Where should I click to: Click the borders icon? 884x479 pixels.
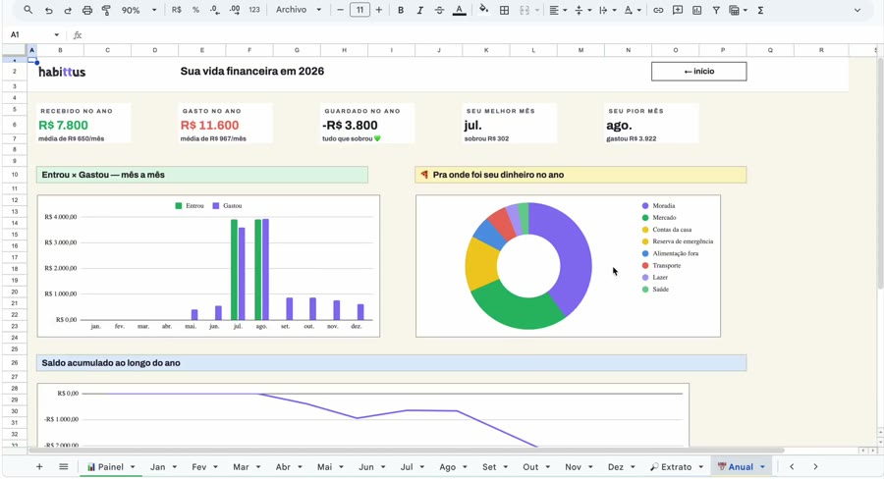(x=505, y=10)
